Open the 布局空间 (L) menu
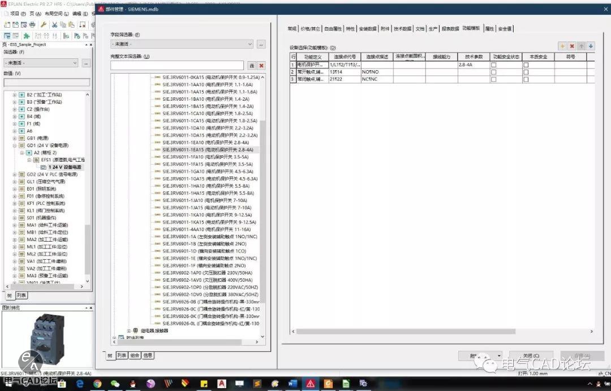The width and height of the screenshot is (611, 391). tap(57, 14)
